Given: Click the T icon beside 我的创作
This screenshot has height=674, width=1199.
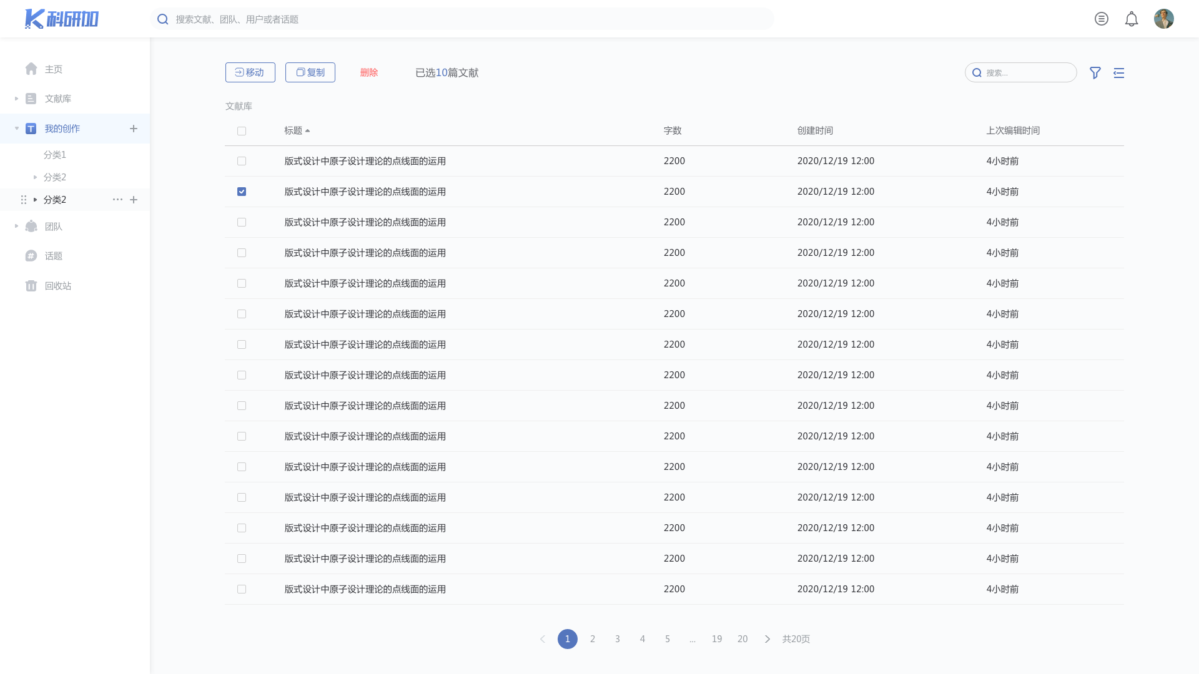Looking at the screenshot, I should pos(31,129).
